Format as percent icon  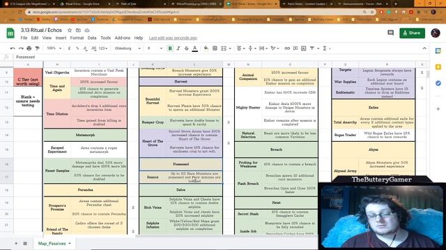[x=77, y=49]
